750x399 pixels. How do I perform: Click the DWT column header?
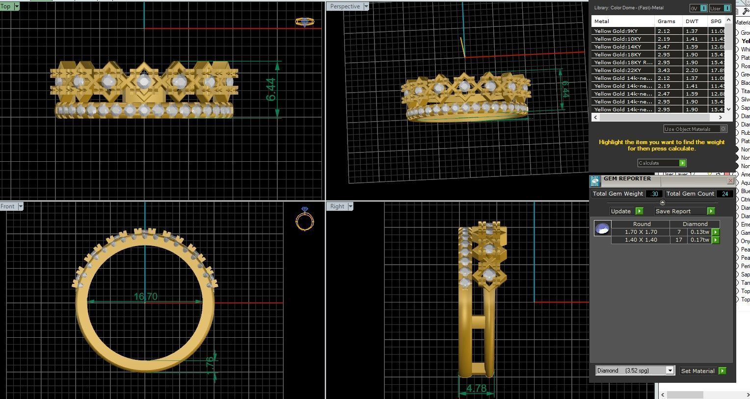[695, 21]
